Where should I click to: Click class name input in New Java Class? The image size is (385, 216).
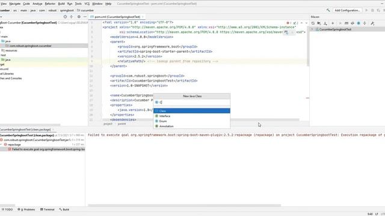pyautogui.click(x=192, y=103)
